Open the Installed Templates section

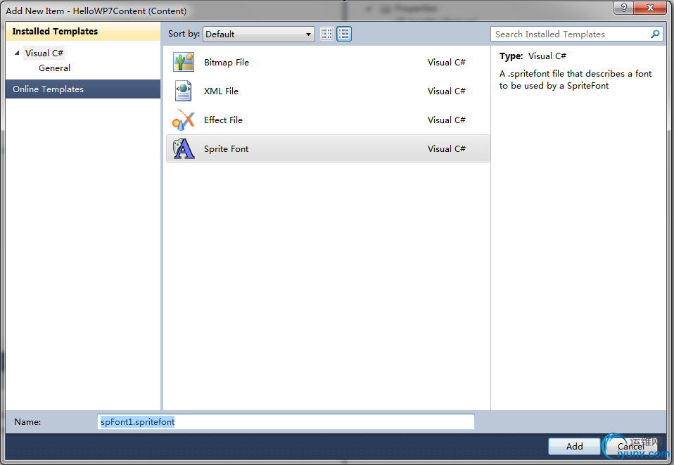pos(83,32)
